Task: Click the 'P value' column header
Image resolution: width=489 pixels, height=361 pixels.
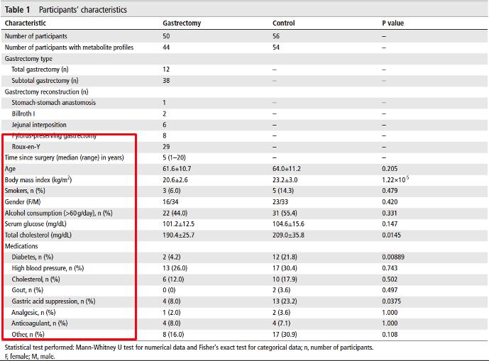Action: 394,23
